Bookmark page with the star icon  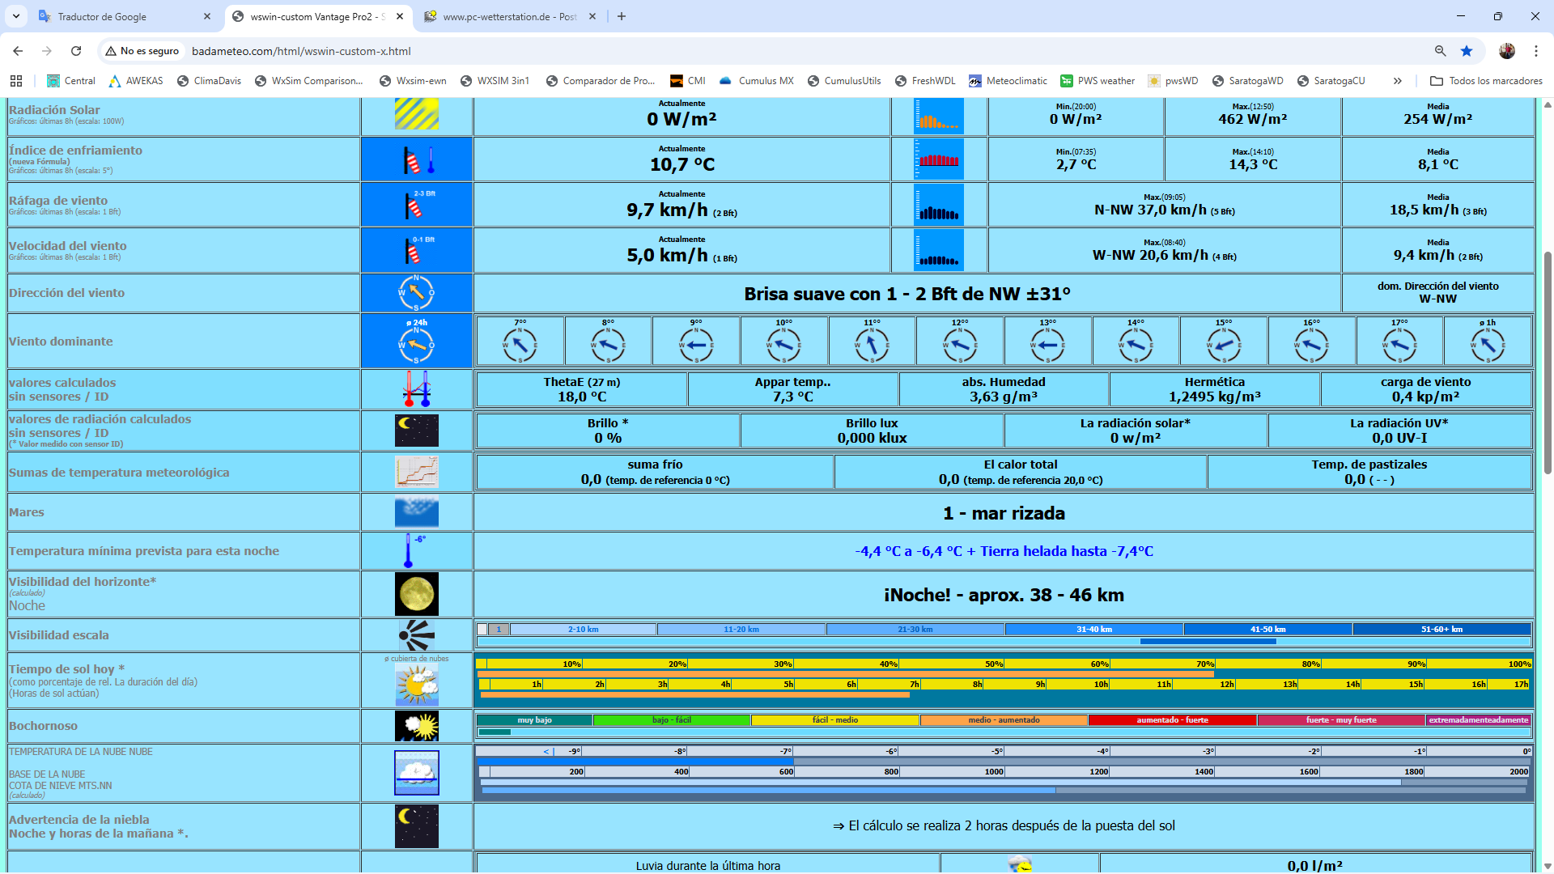pyautogui.click(x=1466, y=51)
